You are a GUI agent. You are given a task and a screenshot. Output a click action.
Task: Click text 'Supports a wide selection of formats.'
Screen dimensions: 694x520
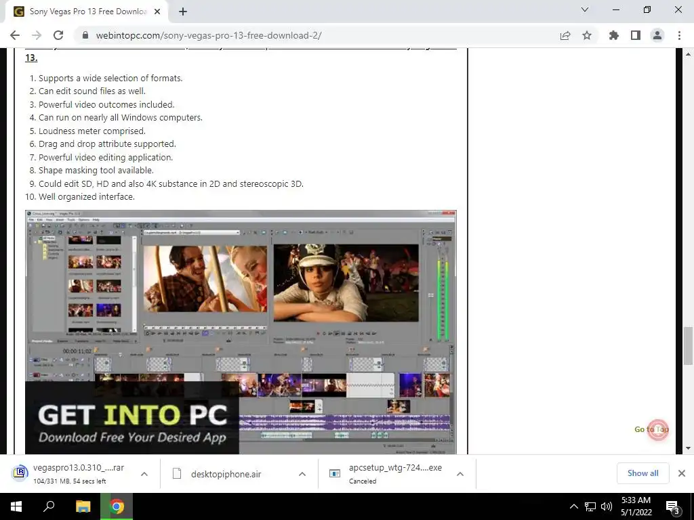[x=110, y=79]
